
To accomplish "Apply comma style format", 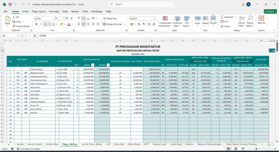I will (x=144, y=24).
